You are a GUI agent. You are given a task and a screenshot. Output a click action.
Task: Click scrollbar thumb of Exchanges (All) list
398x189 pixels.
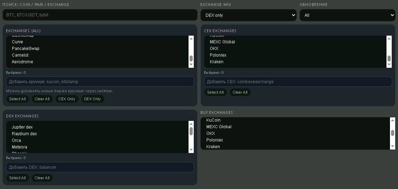coord(191,58)
